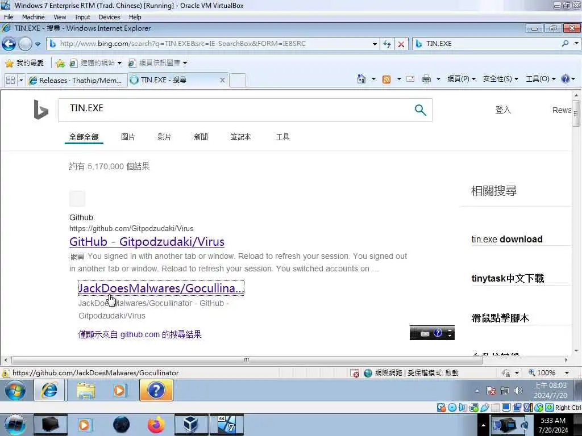The width and height of the screenshot is (582, 436).
Task: Open address bar history dropdown arrow
Action: (375, 44)
